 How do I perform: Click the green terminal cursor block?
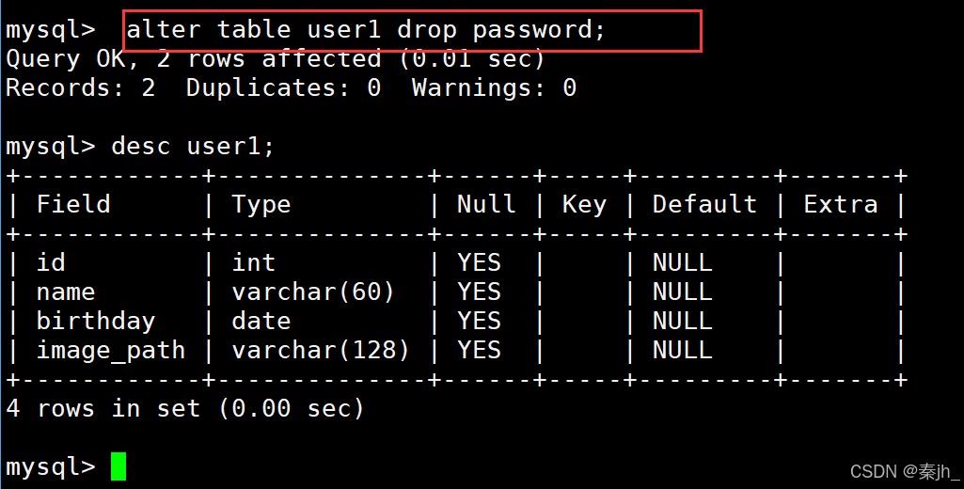coord(119,466)
